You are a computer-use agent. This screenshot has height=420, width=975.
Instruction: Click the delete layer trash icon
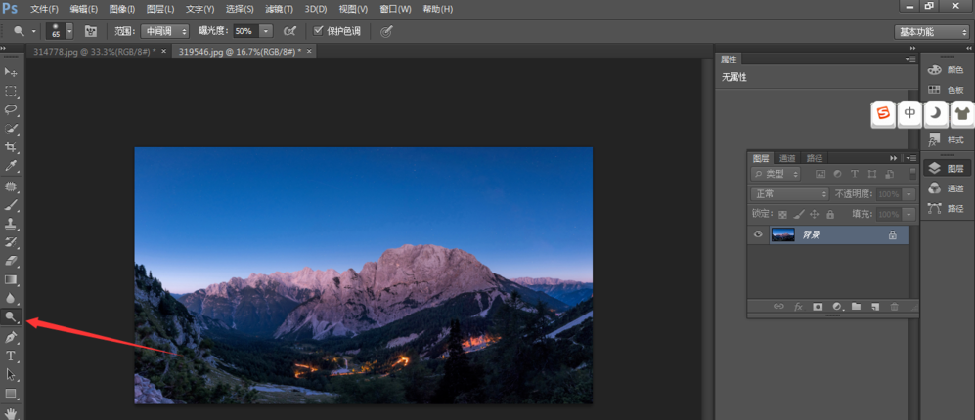point(893,307)
